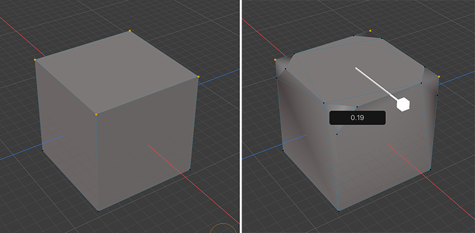Image resolution: width=475 pixels, height=233 pixels.
Task: Select the left cube's bottom front black vertex
Action: click(98, 211)
